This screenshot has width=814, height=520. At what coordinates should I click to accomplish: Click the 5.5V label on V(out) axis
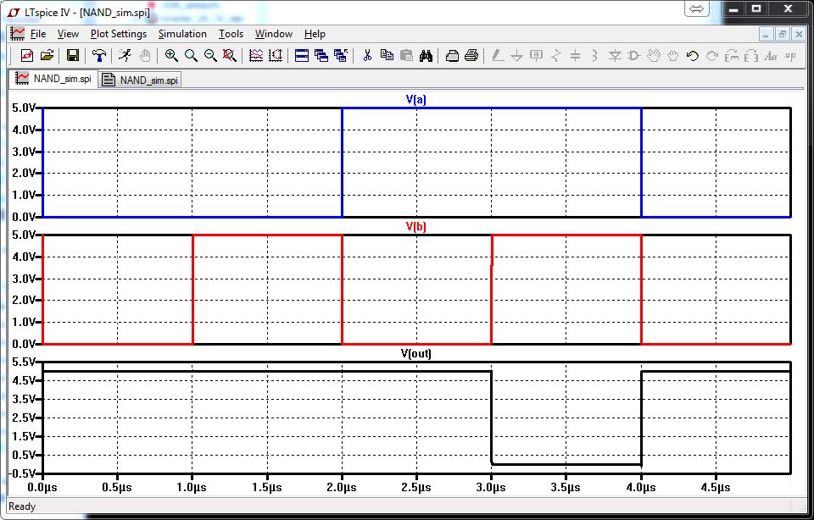[x=24, y=362]
